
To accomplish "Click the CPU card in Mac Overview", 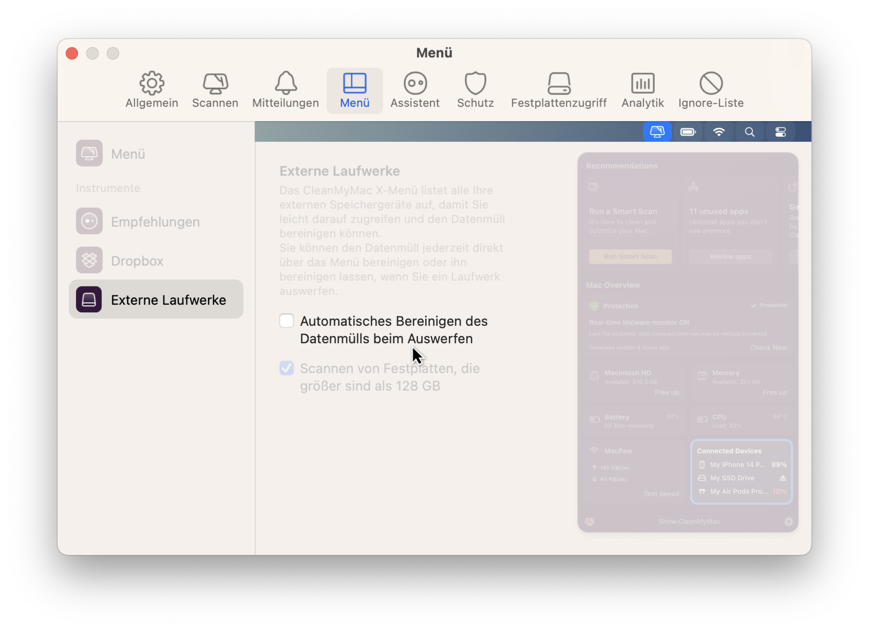I will click(742, 421).
